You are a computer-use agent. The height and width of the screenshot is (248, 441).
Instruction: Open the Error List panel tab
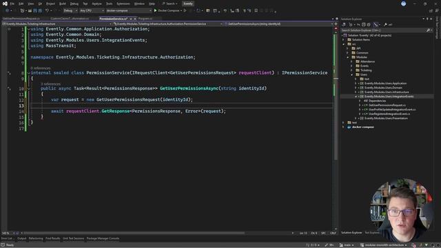[x=6, y=238]
